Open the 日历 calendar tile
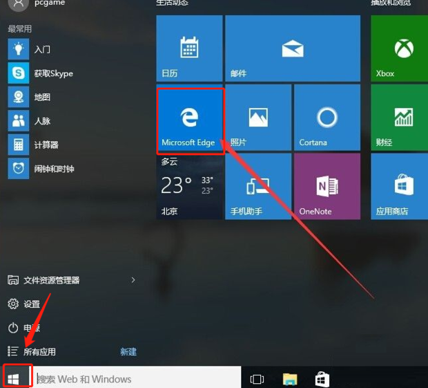This screenshot has width=428, height=388. click(x=189, y=48)
